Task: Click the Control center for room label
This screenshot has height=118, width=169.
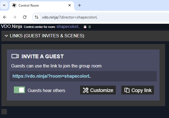Action: click(40, 27)
